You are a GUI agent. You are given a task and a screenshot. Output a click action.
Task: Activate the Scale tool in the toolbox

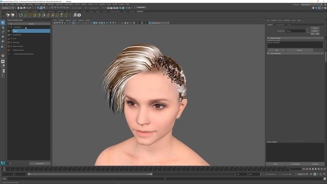(3, 47)
